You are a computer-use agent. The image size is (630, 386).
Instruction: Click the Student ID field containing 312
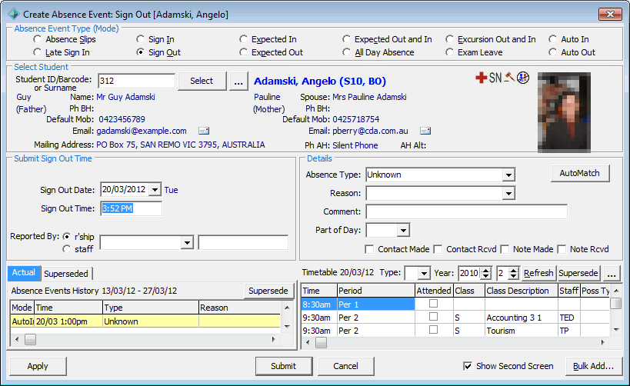137,81
